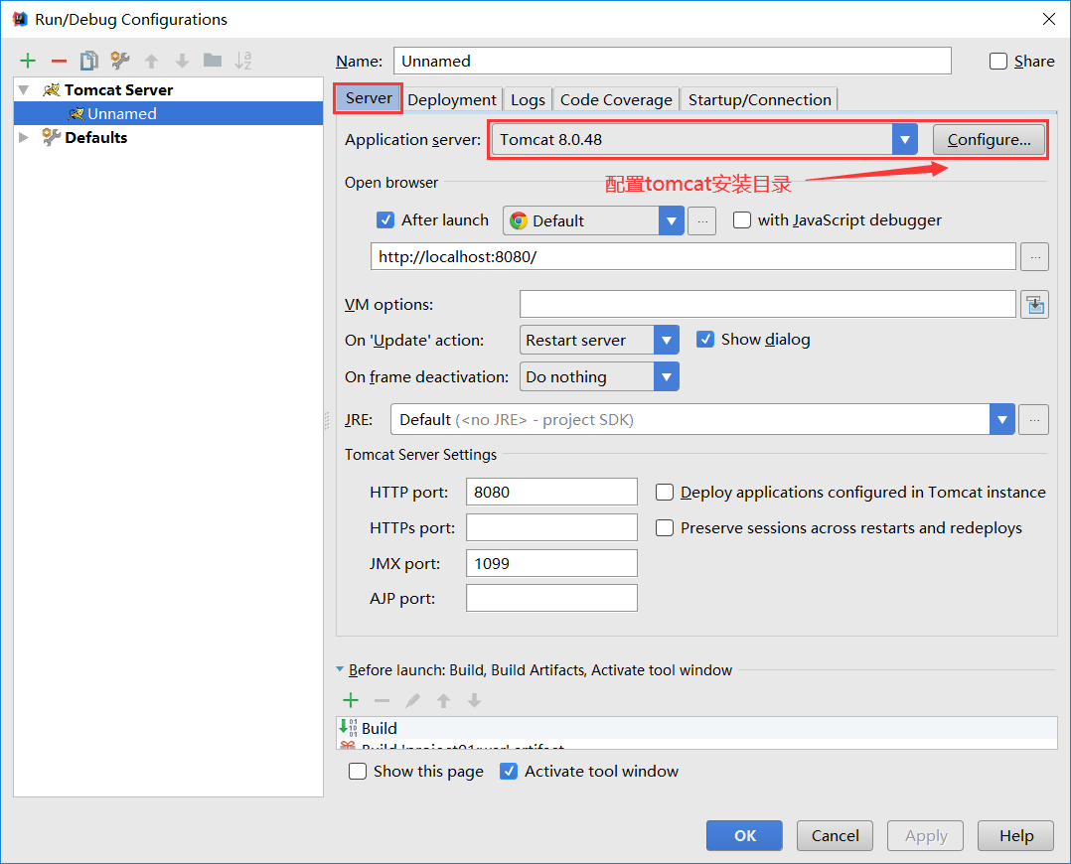Open the Startup/Connection tab
This screenshot has width=1071, height=864.
pyautogui.click(x=759, y=99)
